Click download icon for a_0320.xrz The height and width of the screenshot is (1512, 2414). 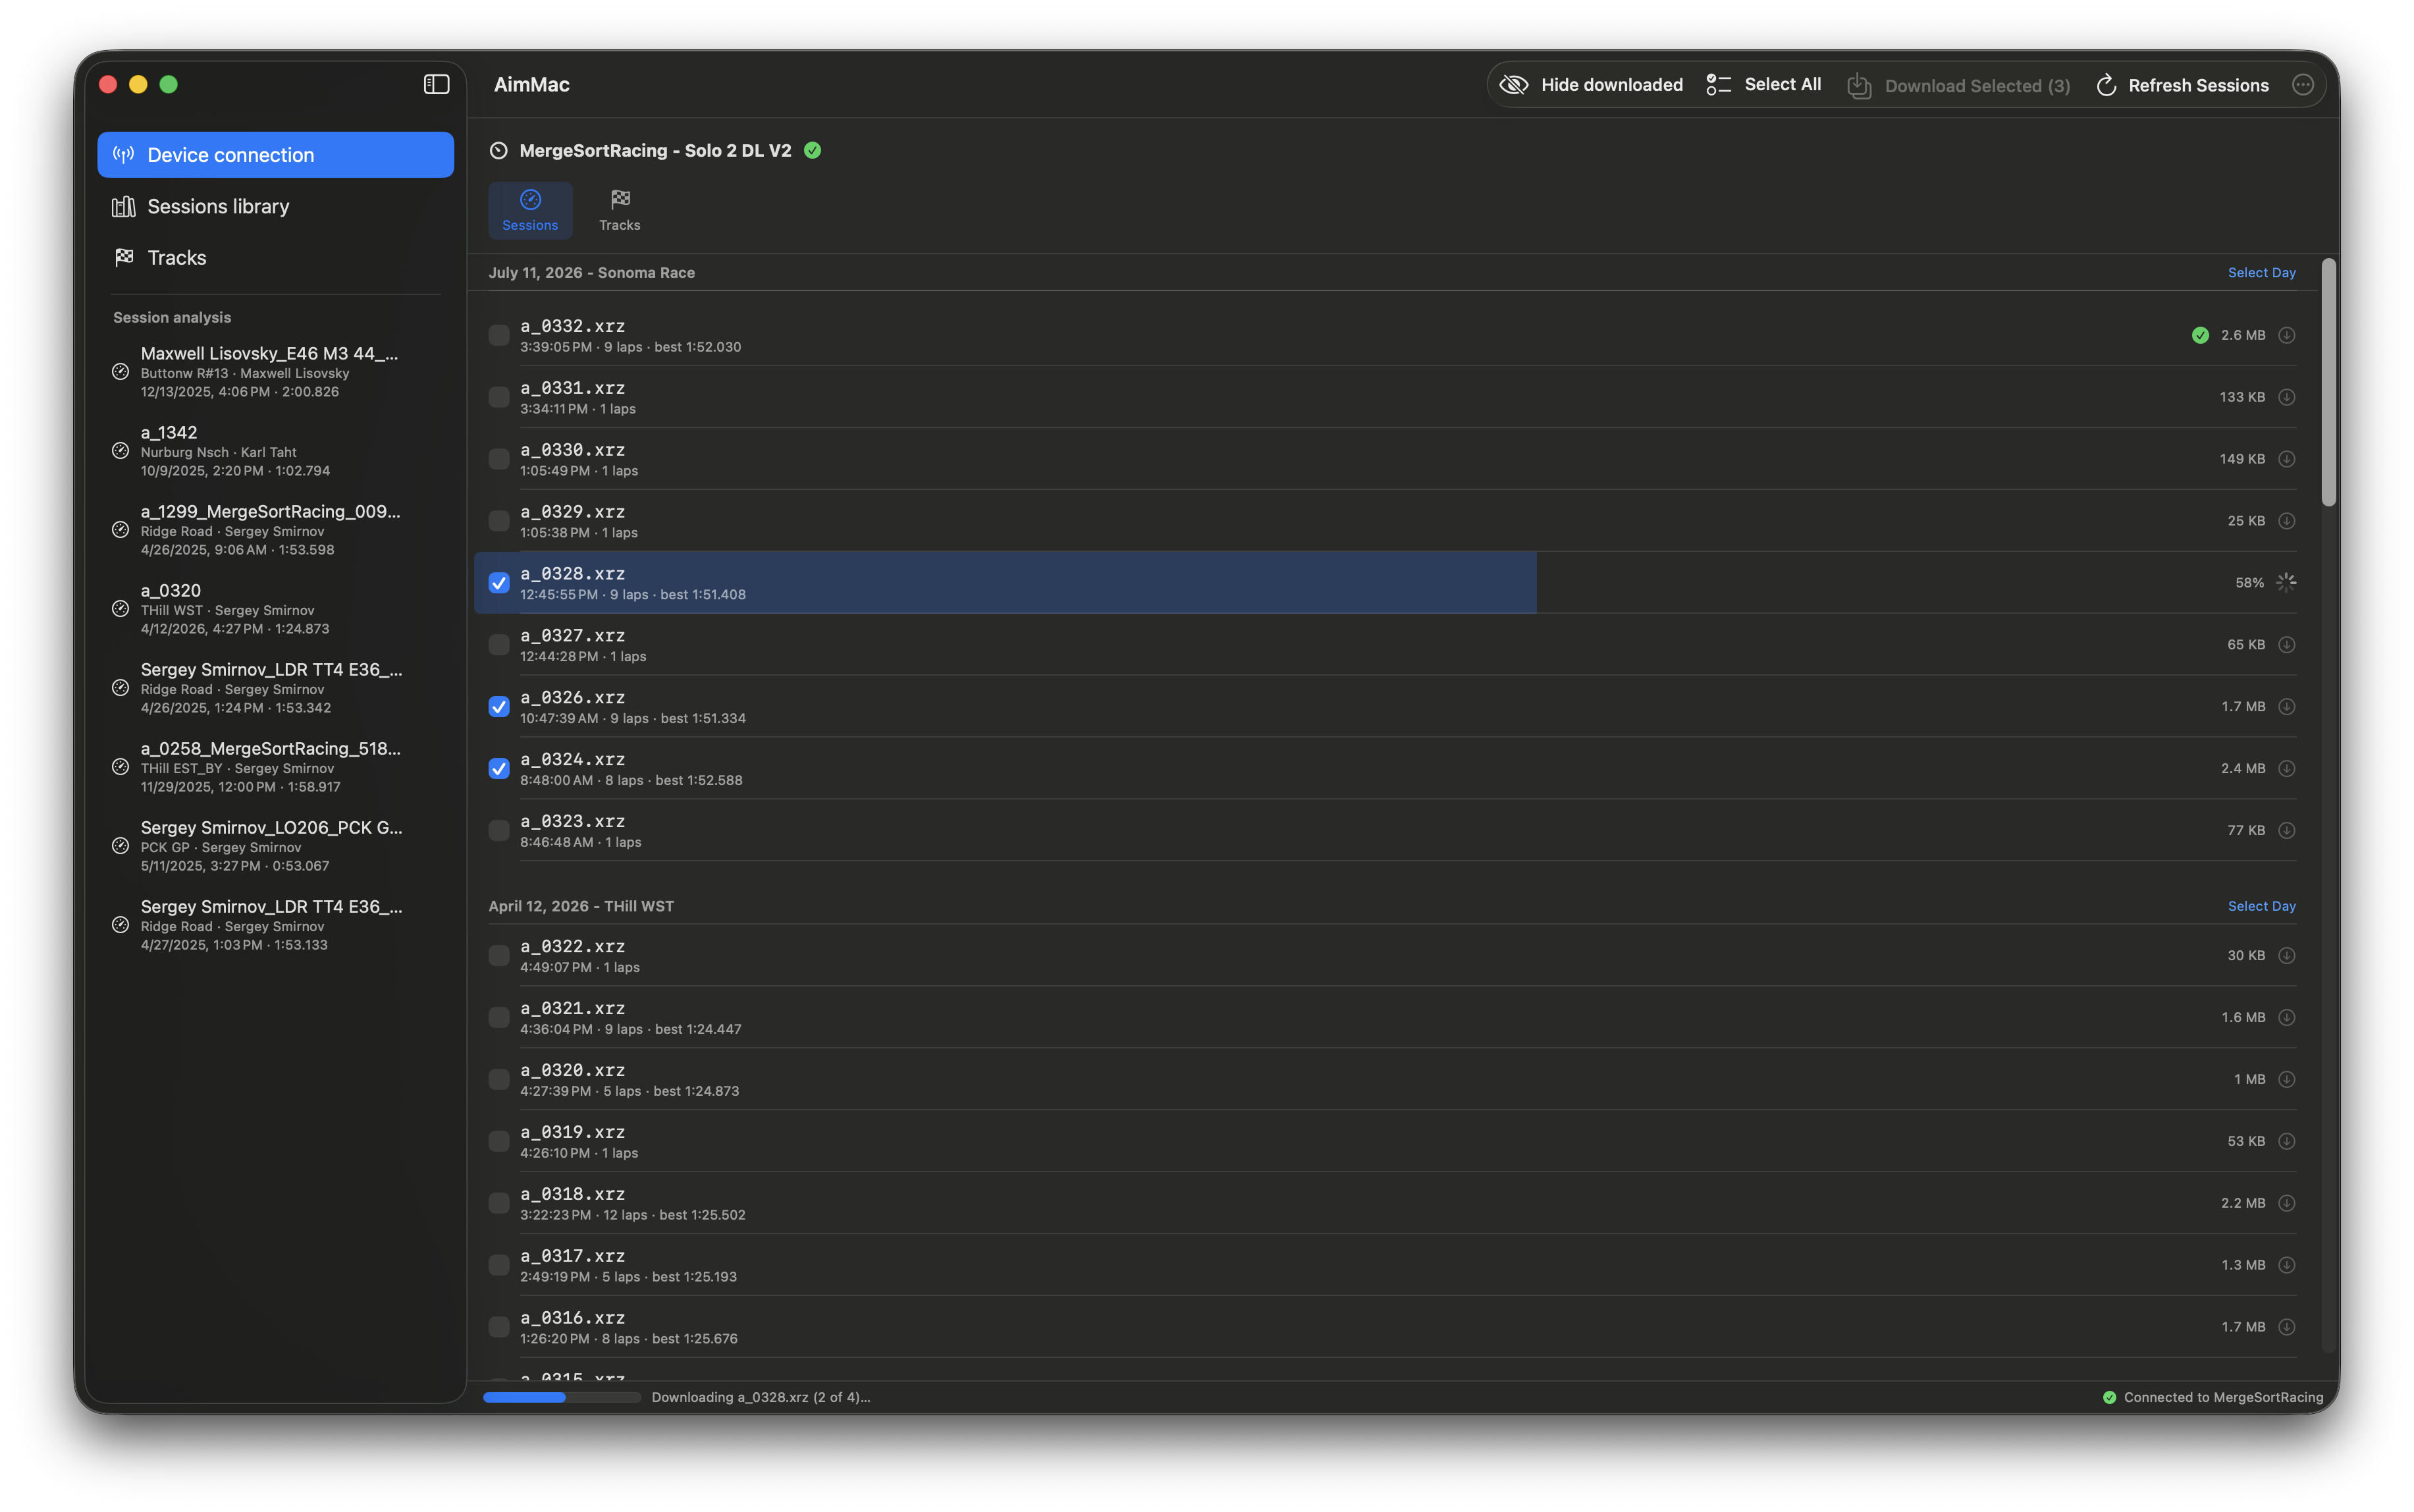[2286, 1080]
